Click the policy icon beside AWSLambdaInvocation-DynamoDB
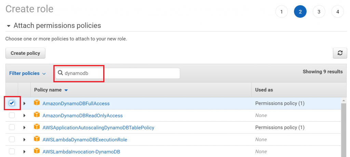The height and width of the screenshot is (157, 350). [37, 151]
